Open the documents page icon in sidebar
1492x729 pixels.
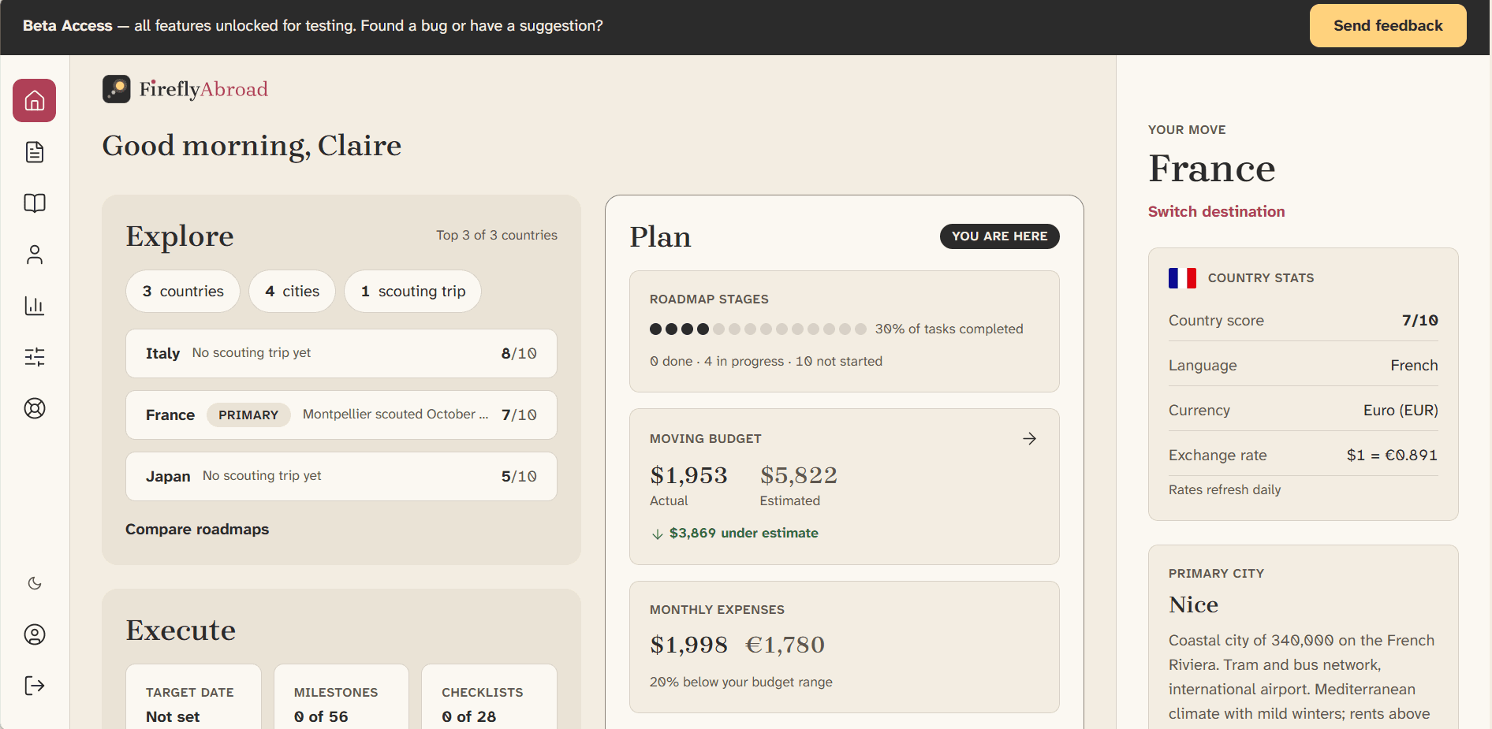(35, 152)
